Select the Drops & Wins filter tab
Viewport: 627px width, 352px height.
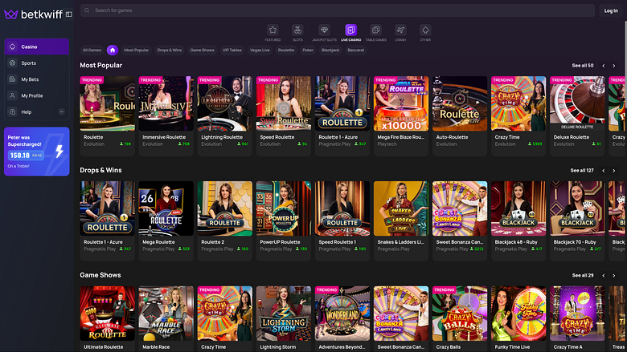(x=170, y=51)
